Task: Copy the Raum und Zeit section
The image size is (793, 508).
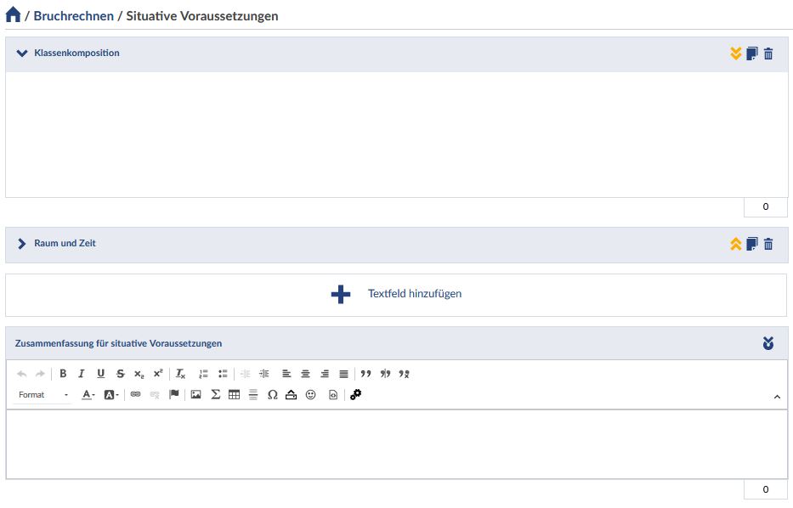Action: tap(751, 244)
